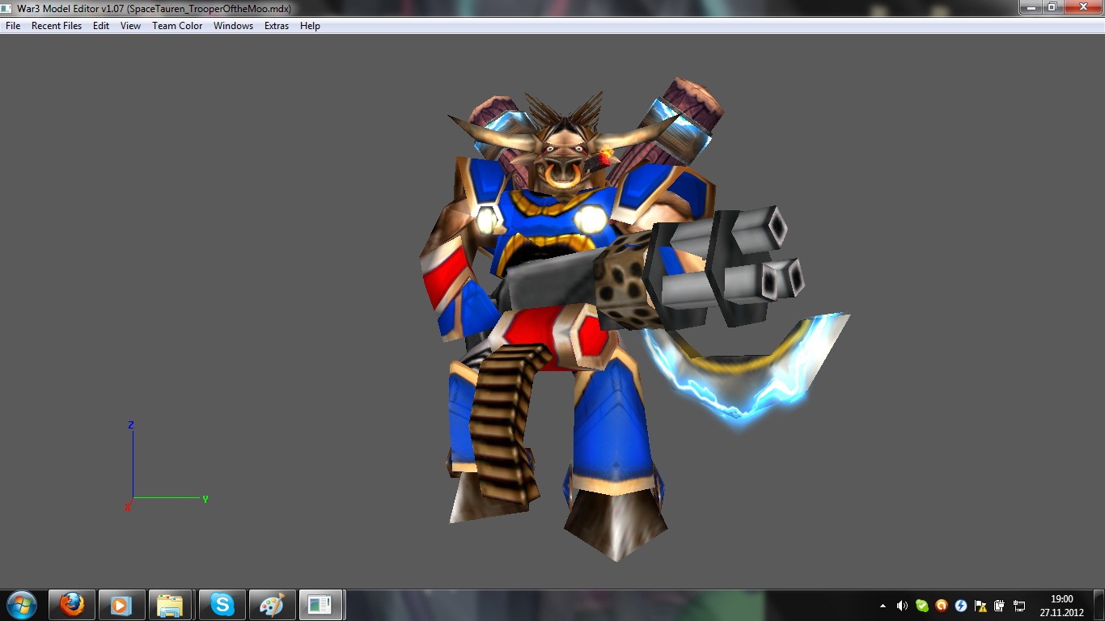
Task: Restore down the Model Editor window
Action: click(1053, 7)
